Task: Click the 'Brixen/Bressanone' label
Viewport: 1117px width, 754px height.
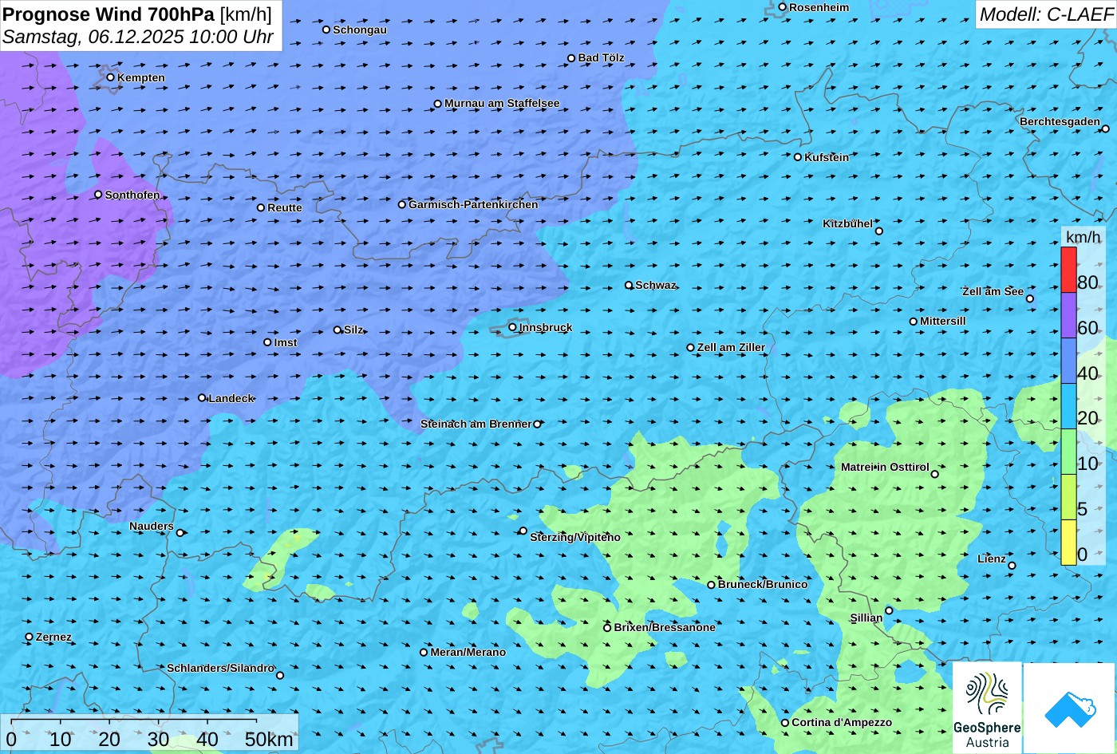Action: 665,627
